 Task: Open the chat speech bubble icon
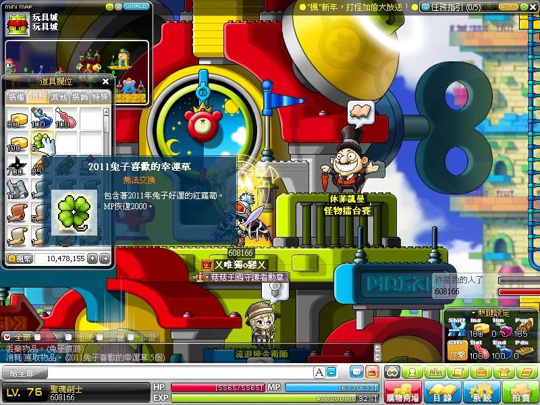coord(356,373)
